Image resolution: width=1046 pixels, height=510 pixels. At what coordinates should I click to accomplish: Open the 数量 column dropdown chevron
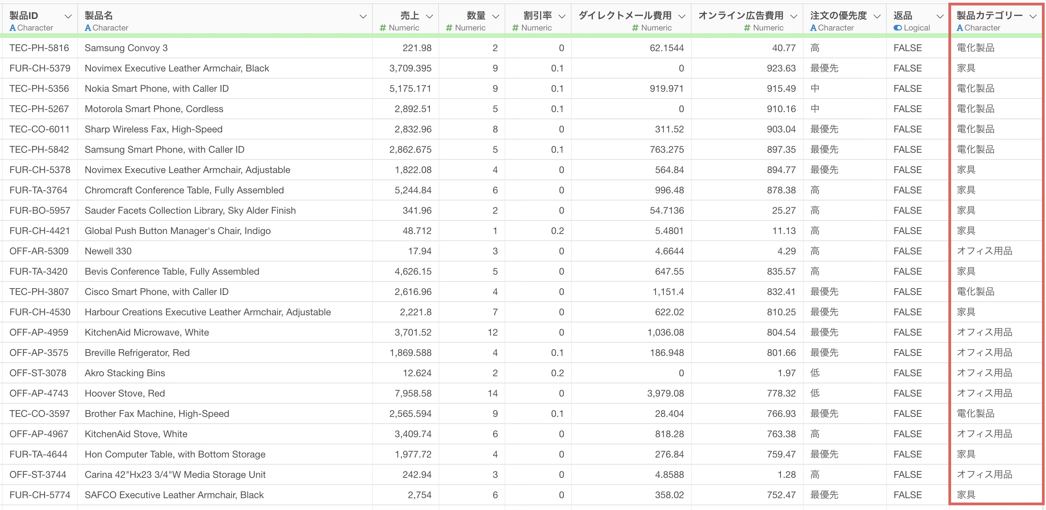coord(496,16)
